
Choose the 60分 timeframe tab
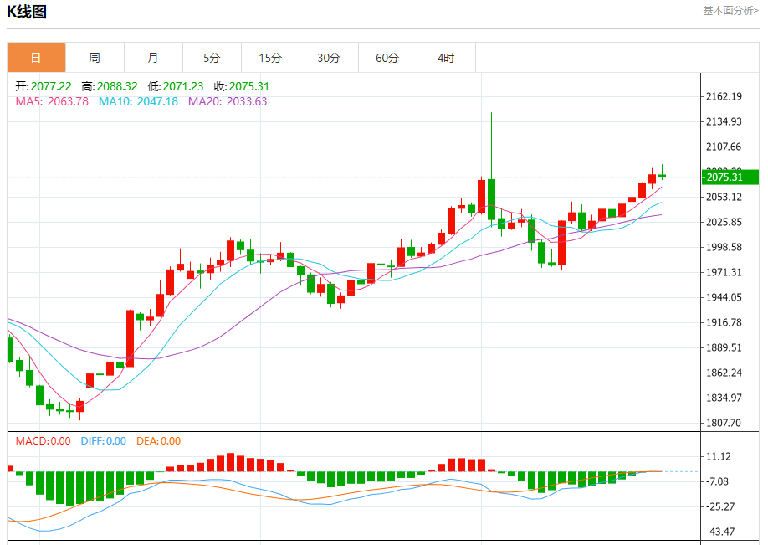point(387,58)
